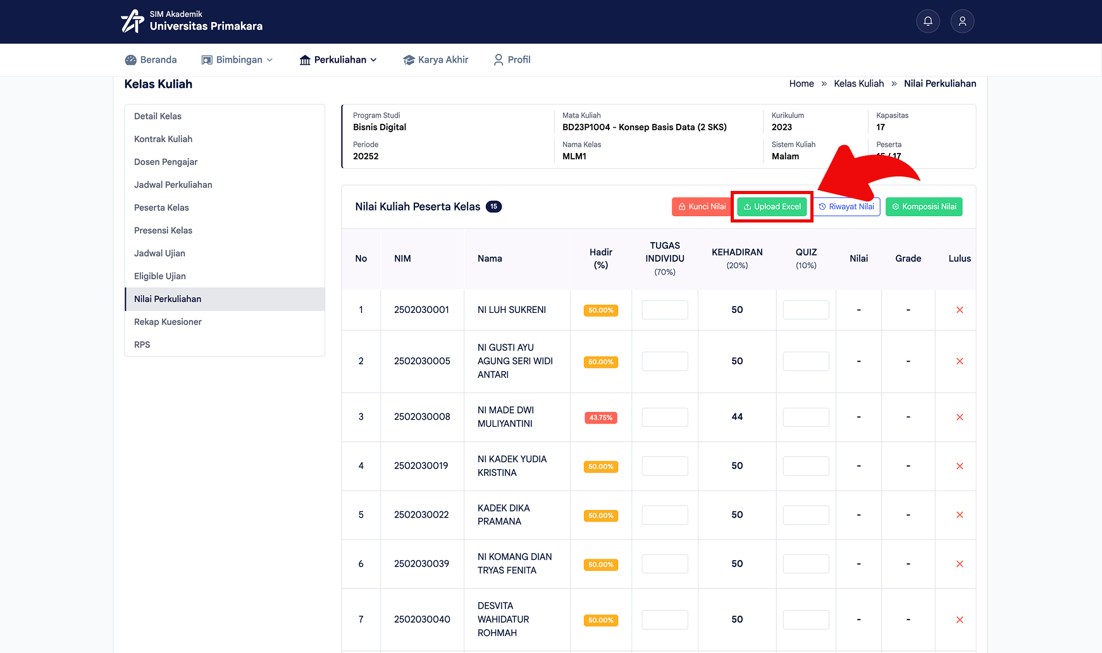Open Rekap Kuesioner in sidebar
Viewport: 1102px width, 653px height.
click(x=225, y=322)
